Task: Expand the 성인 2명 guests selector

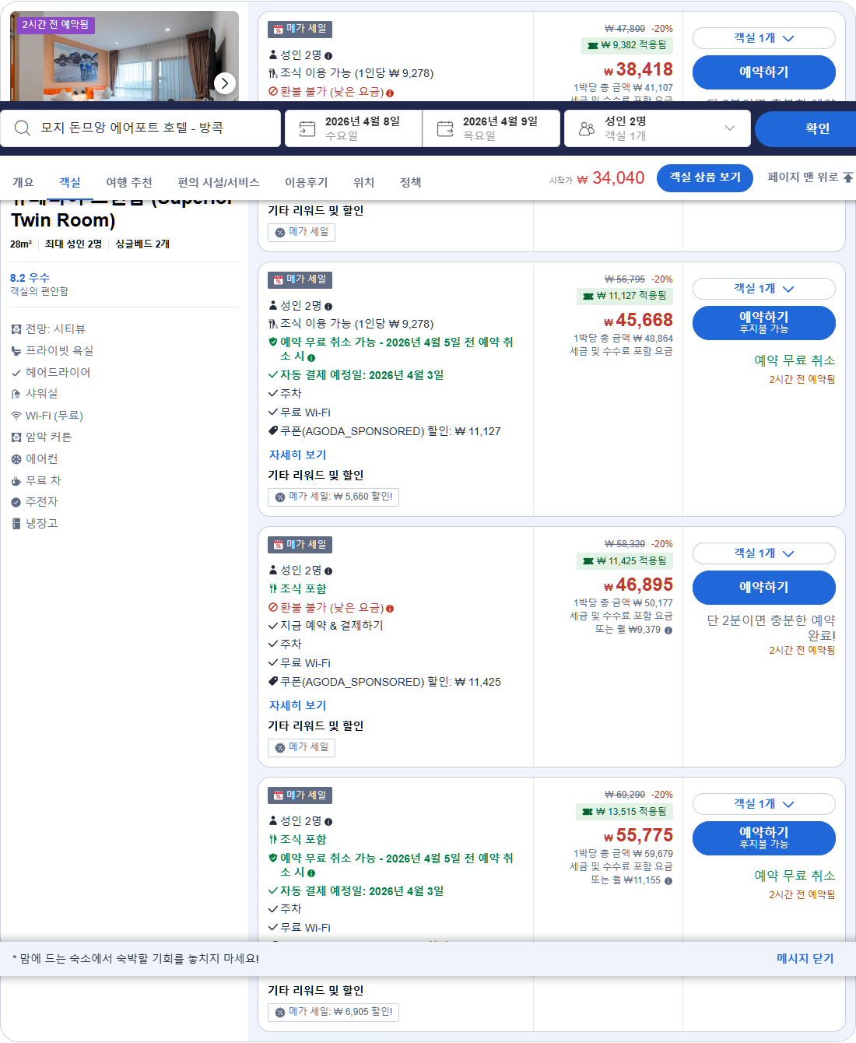Action: click(x=658, y=128)
